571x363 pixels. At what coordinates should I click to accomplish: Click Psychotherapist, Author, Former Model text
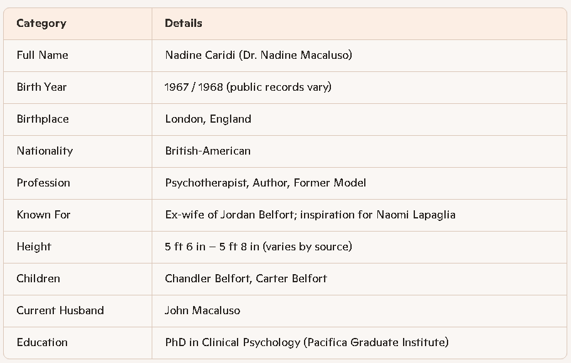coord(265,183)
